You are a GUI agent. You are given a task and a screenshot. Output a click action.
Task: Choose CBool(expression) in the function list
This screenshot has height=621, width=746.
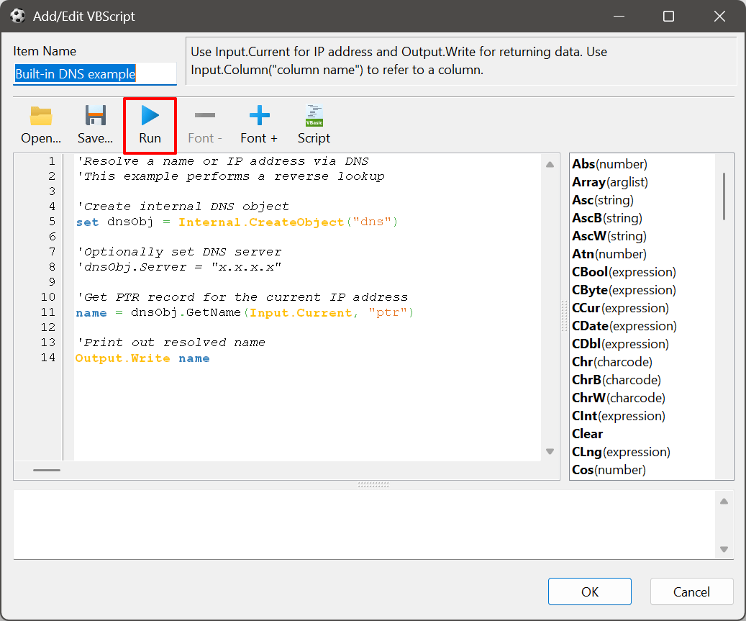(624, 272)
